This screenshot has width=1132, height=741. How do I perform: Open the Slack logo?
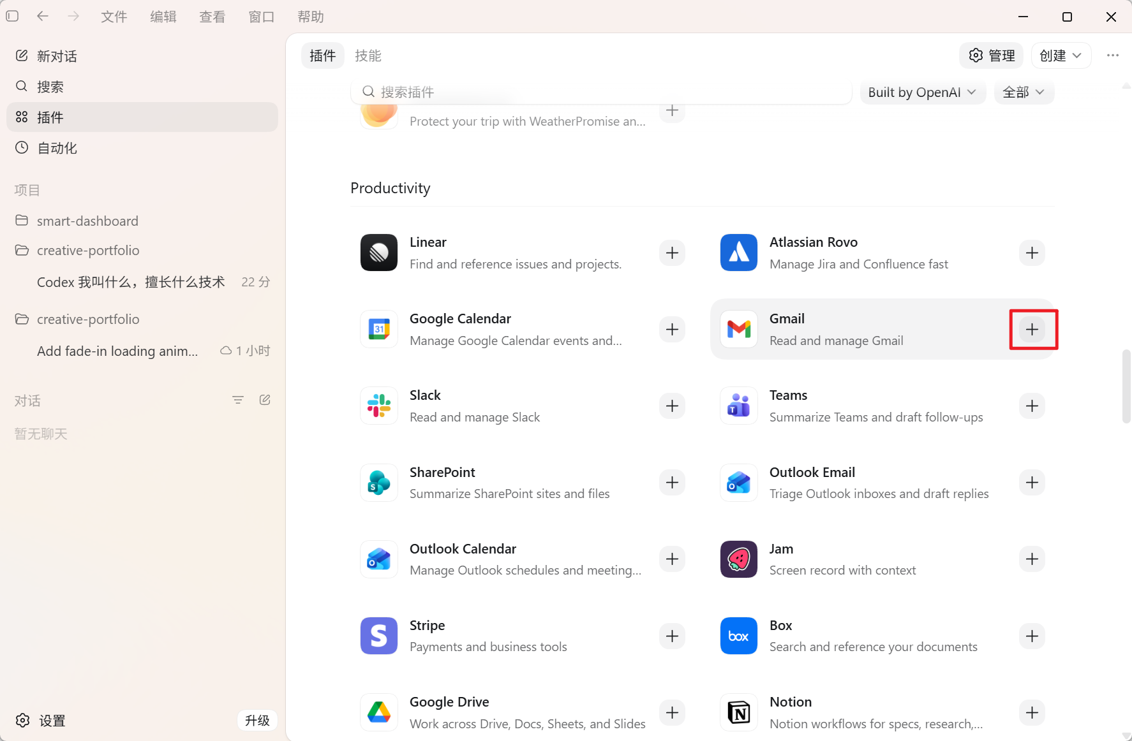379,406
